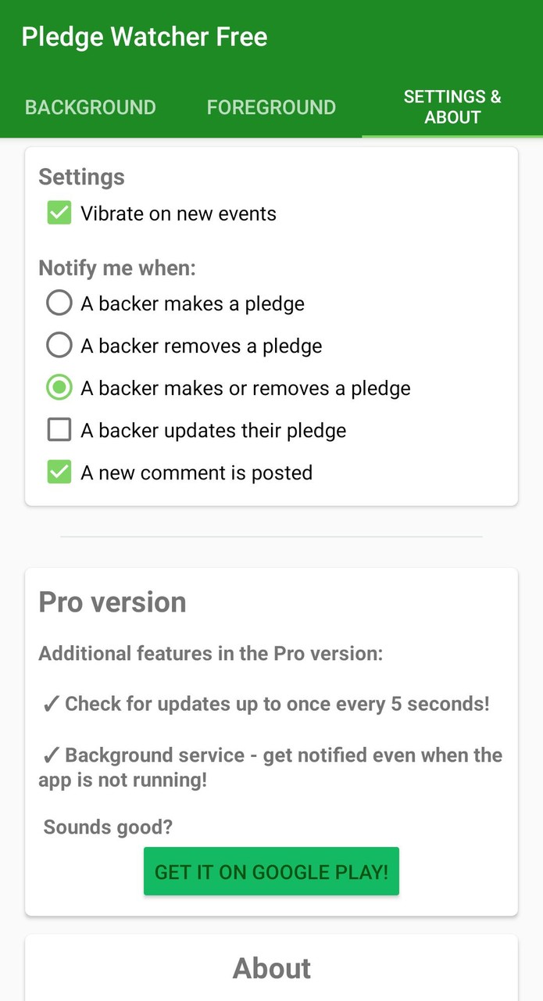Uncheck 'A new comment is posted'
543x1001 pixels.
[x=59, y=472]
